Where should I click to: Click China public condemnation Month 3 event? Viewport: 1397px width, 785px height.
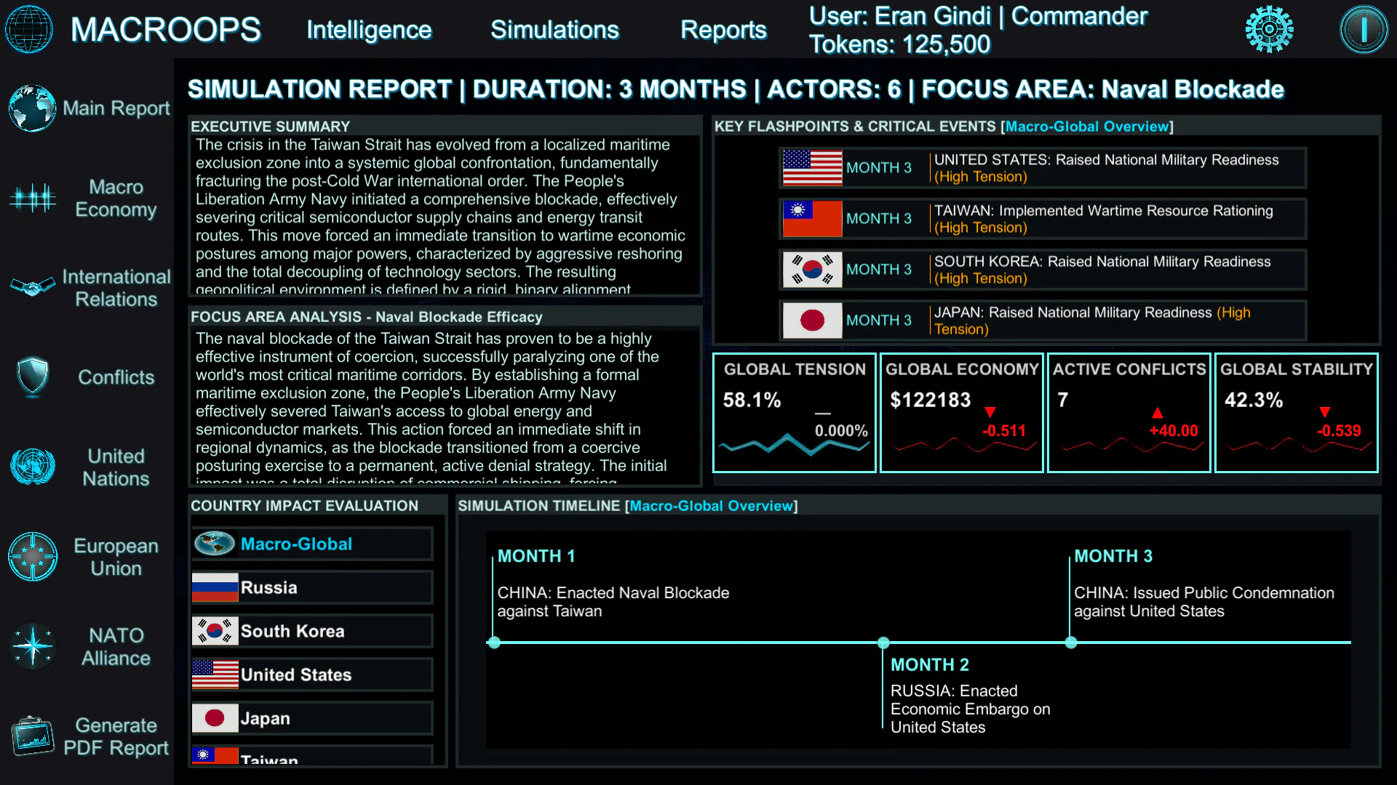coord(1204,602)
